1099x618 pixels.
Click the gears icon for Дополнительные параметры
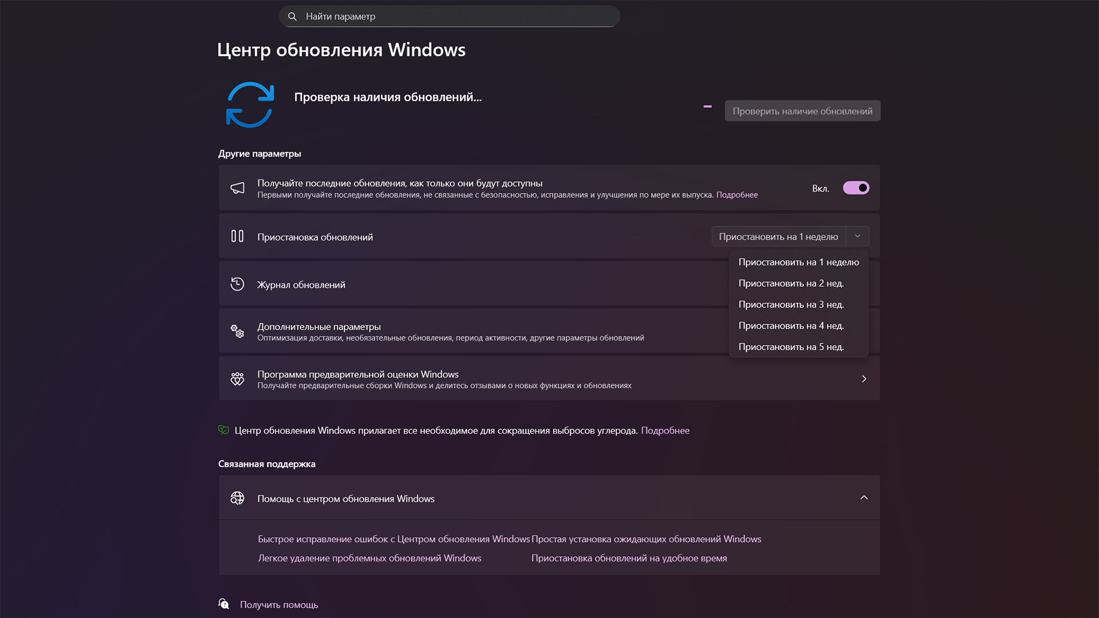click(238, 331)
